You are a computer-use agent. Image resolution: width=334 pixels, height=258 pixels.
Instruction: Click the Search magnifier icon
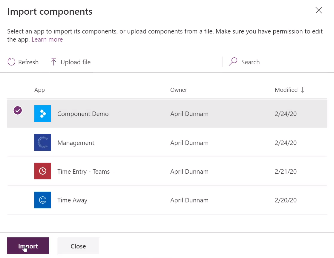[233, 62]
